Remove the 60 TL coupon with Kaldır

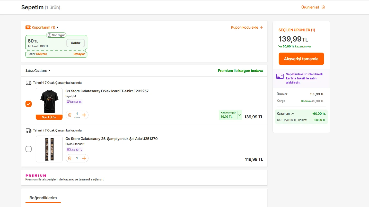click(x=76, y=43)
